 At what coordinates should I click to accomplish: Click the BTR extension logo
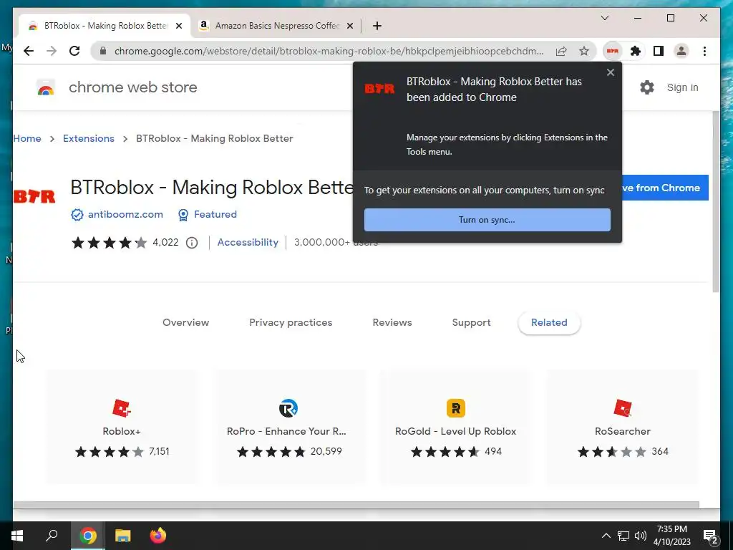point(34,196)
